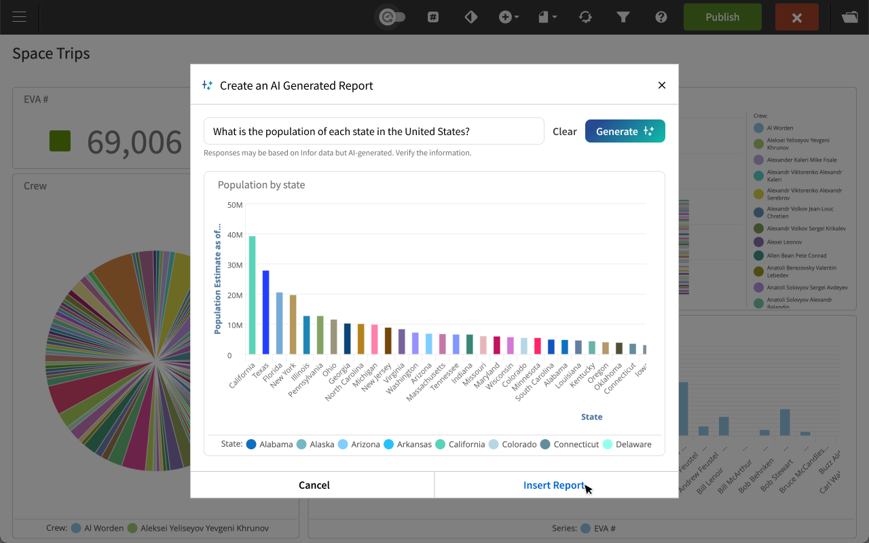Click the EVA # series legend at bottom
Viewport: 869px width, 543px height.
pos(597,528)
